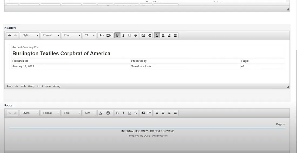Open the font size 24 dropdown
Screen dimensions: 297x153
89,35
